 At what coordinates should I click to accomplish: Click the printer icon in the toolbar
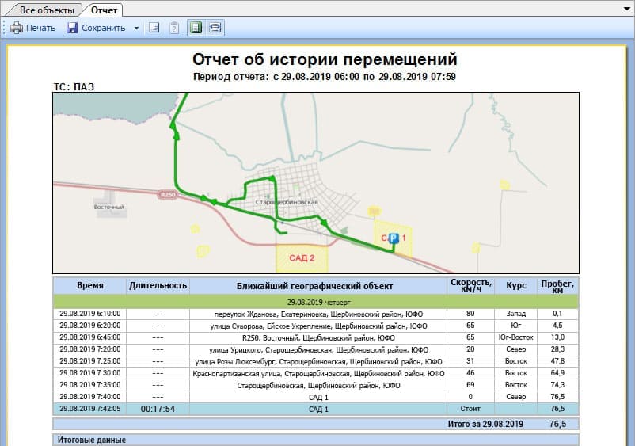[16, 28]
